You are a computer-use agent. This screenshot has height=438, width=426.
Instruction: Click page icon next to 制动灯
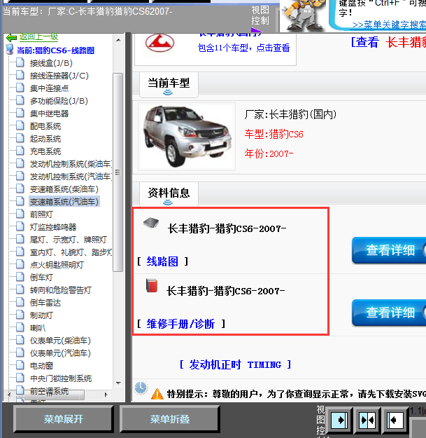click(x=20, y=315)
